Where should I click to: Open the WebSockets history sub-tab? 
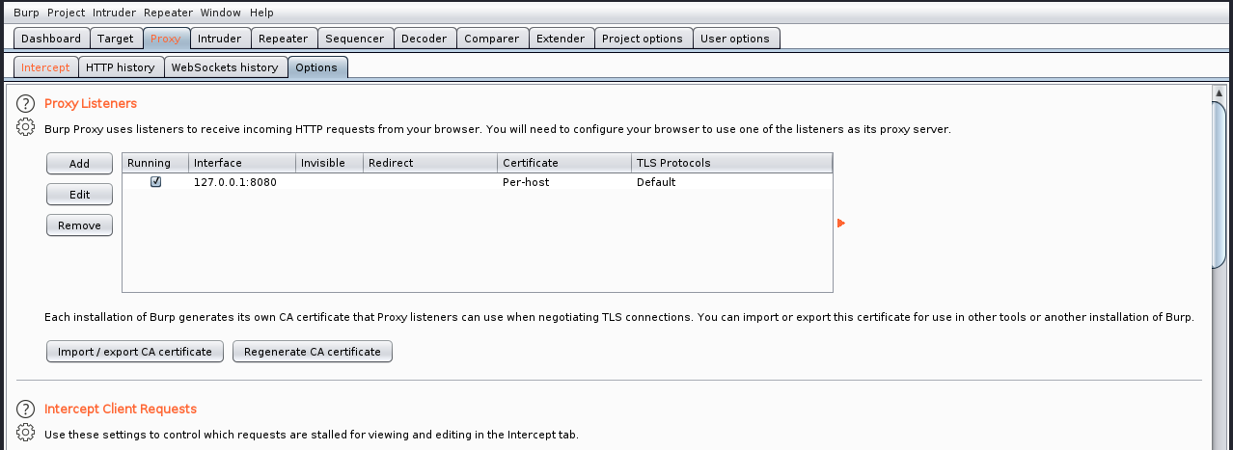click(x=225, y=67)
